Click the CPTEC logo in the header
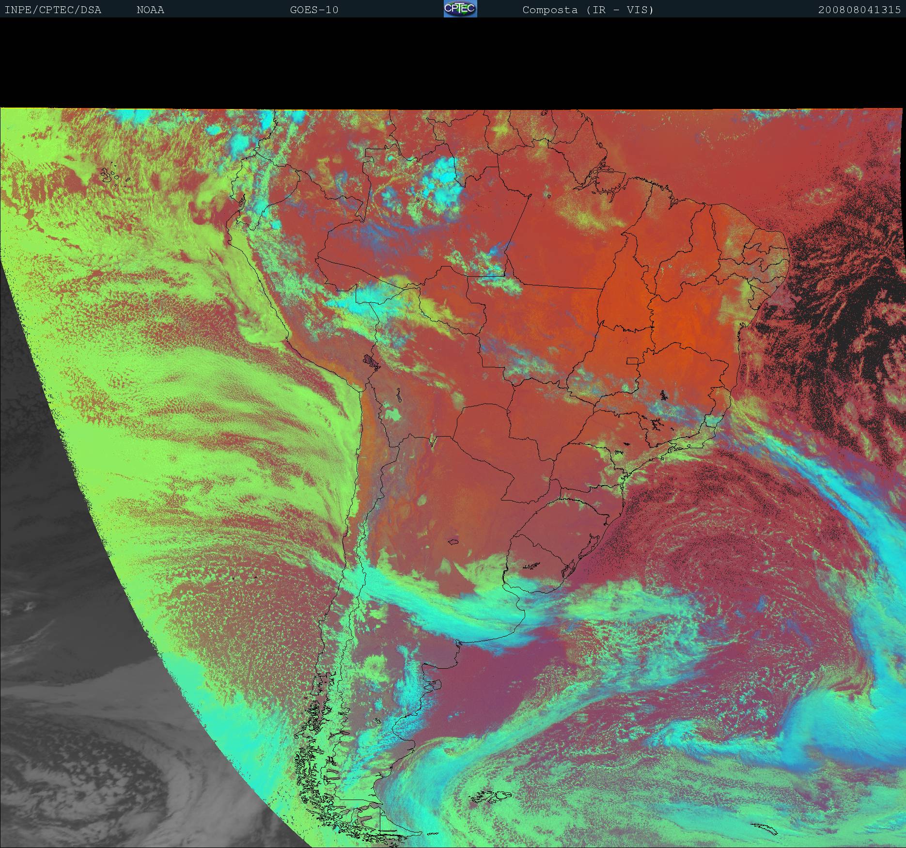The image size is (906, 848). 460,9
